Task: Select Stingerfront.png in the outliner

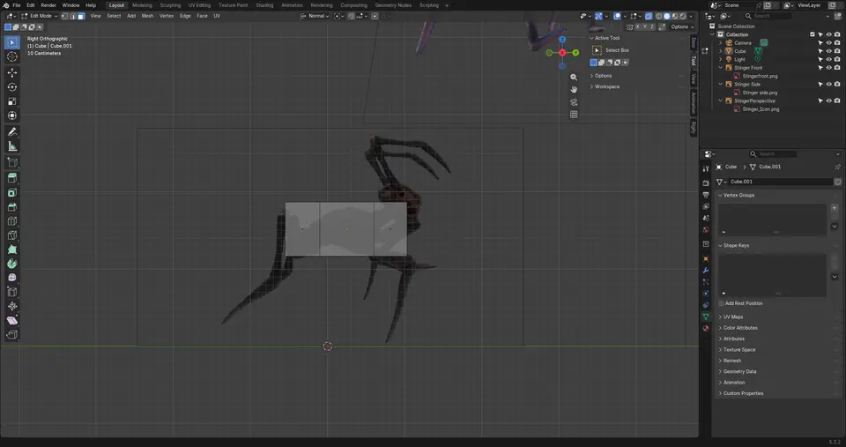Action: click(760, 76)
